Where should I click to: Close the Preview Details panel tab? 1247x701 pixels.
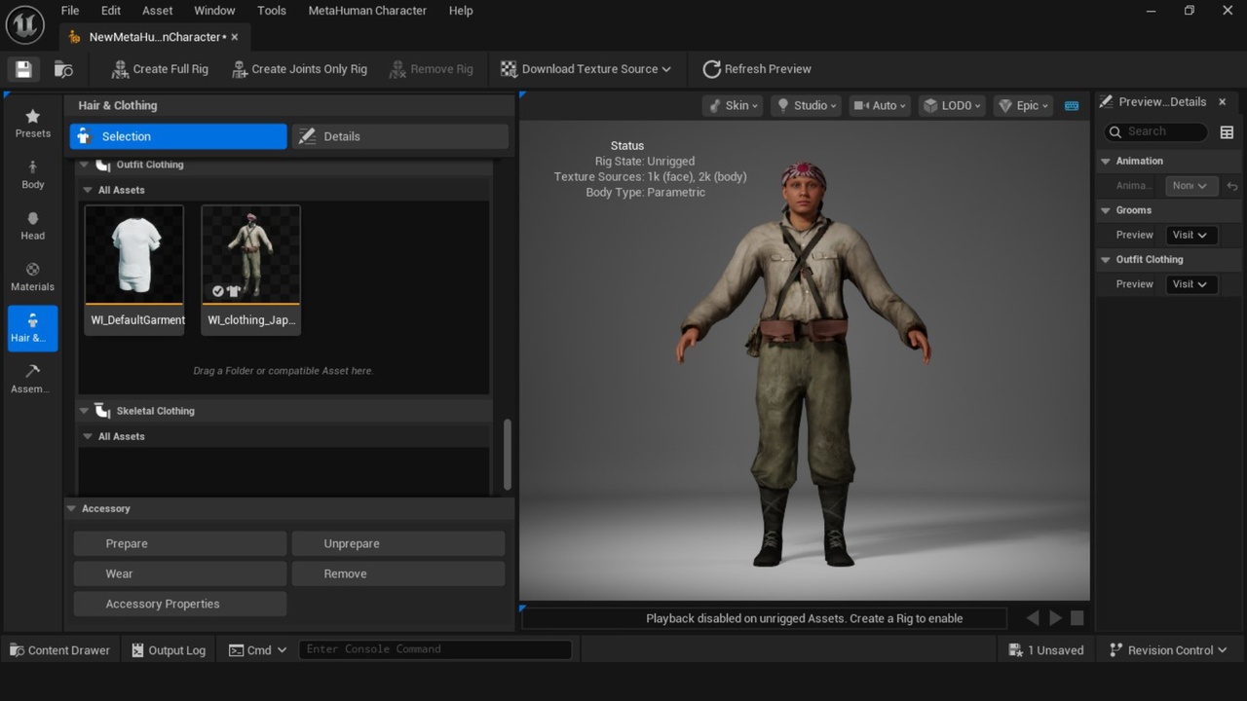tap(1223, 101)
